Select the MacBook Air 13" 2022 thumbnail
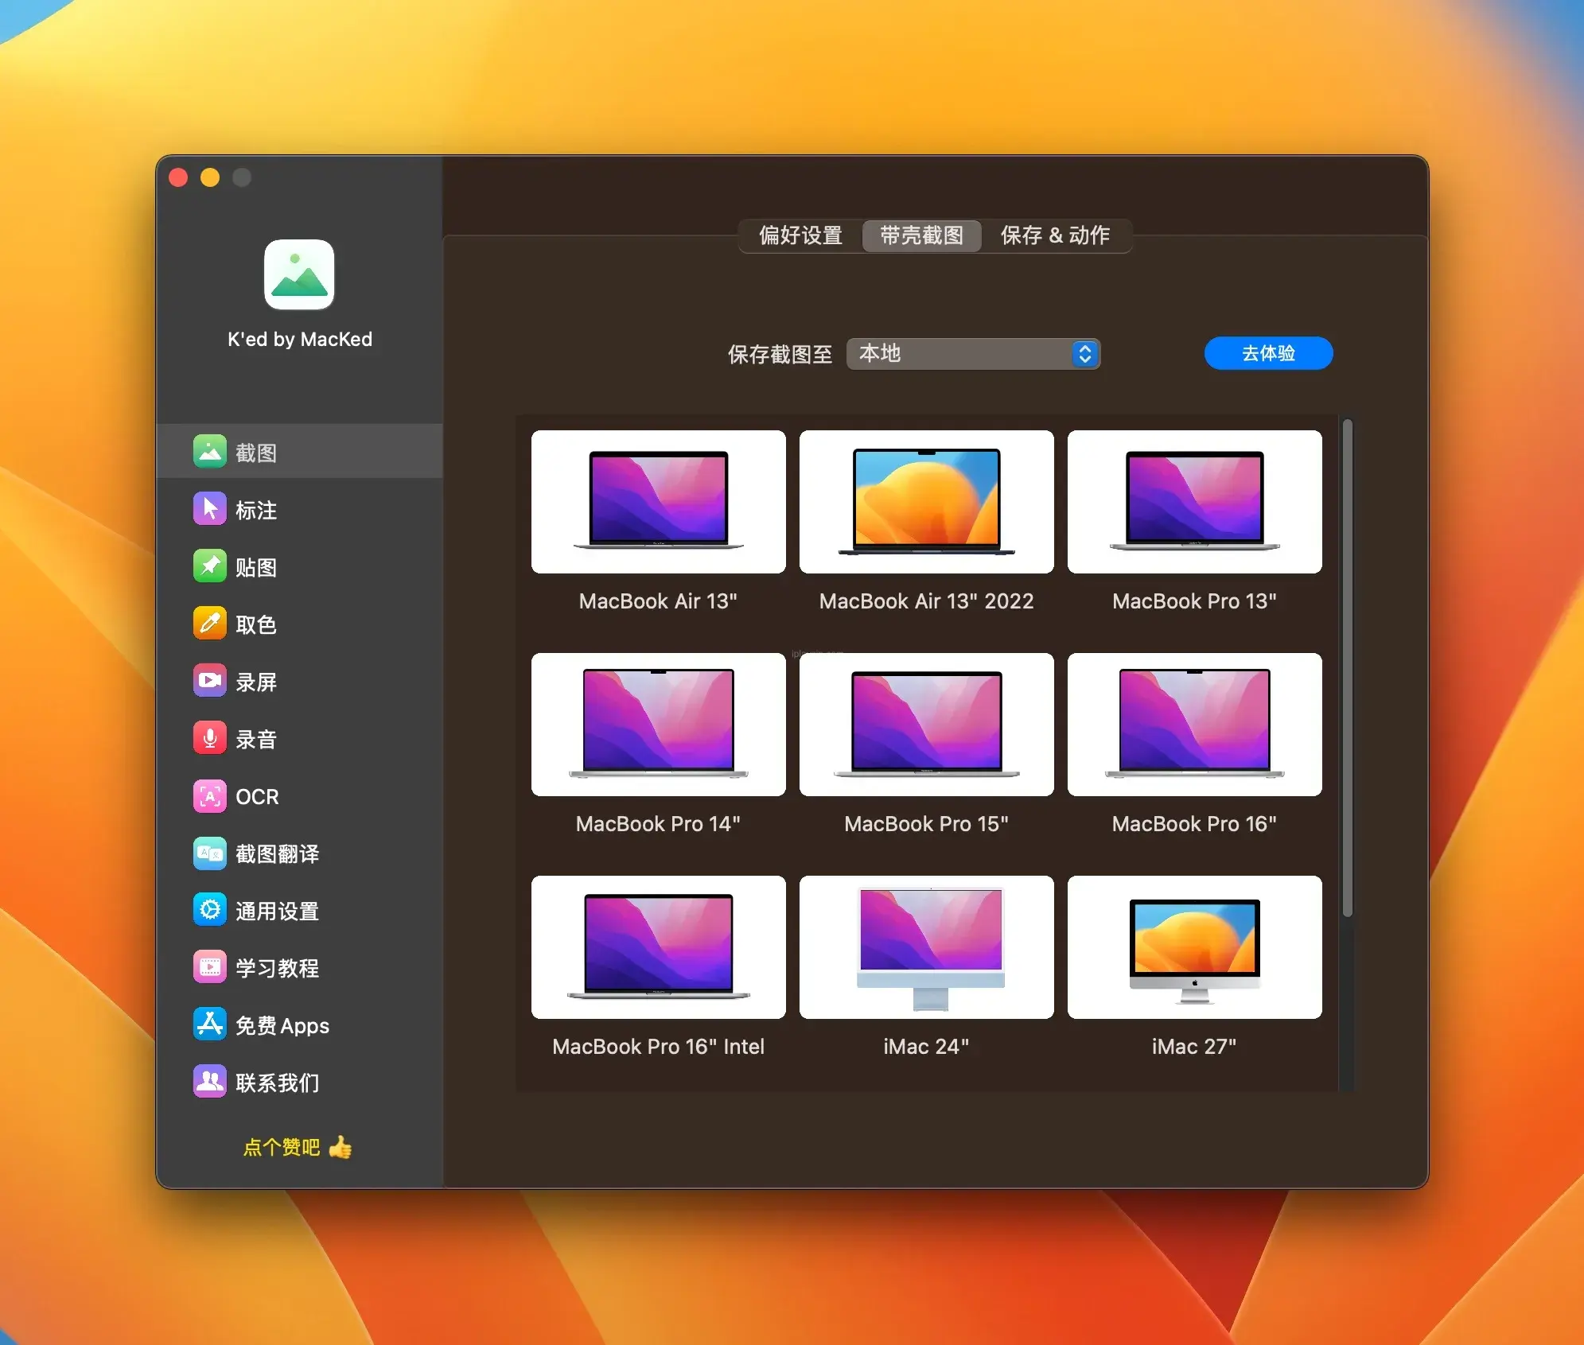The image size is (1584, 1345). [x=927, y=502]
